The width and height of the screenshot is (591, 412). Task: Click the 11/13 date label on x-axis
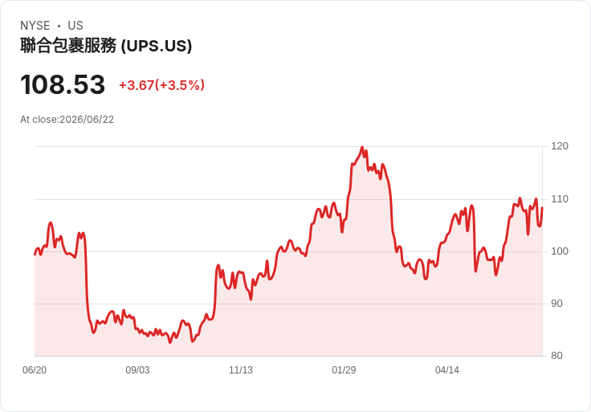[241, 370]
